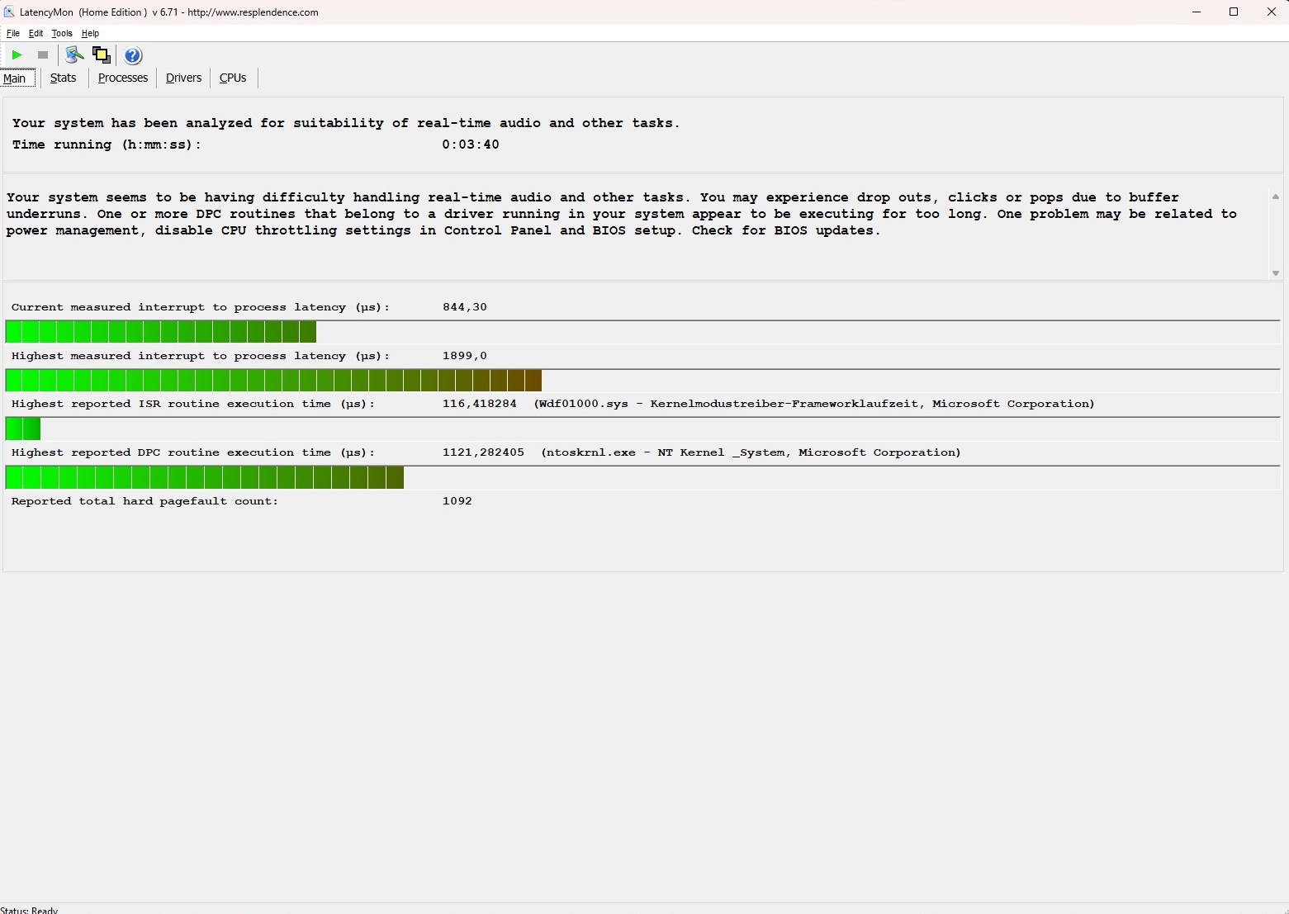Viewport: 1289px width, 914px height.
Task: Click the current latency value 844,30
Action: [465, 307]
